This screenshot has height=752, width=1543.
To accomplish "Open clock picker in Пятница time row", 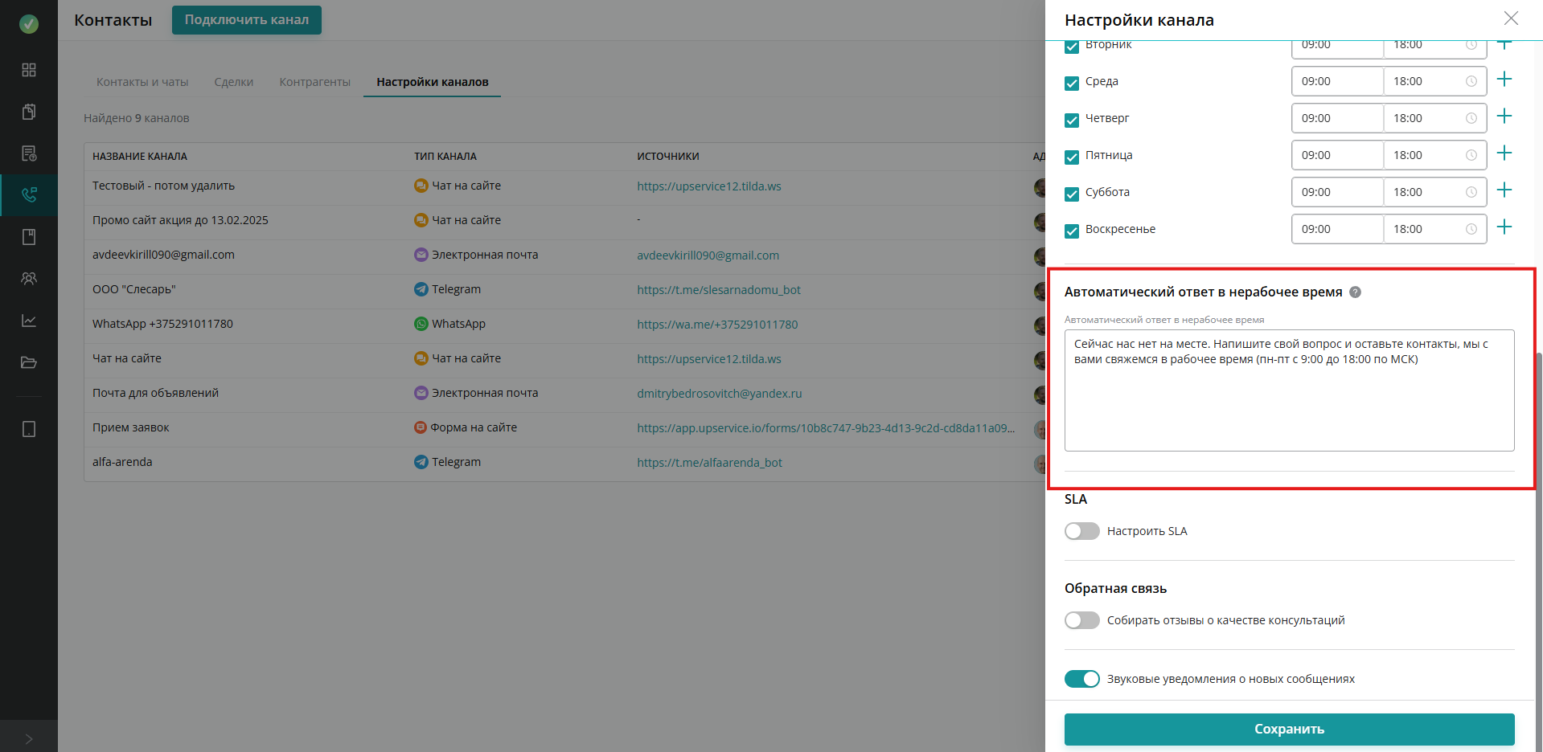I will pos(1471,155).
